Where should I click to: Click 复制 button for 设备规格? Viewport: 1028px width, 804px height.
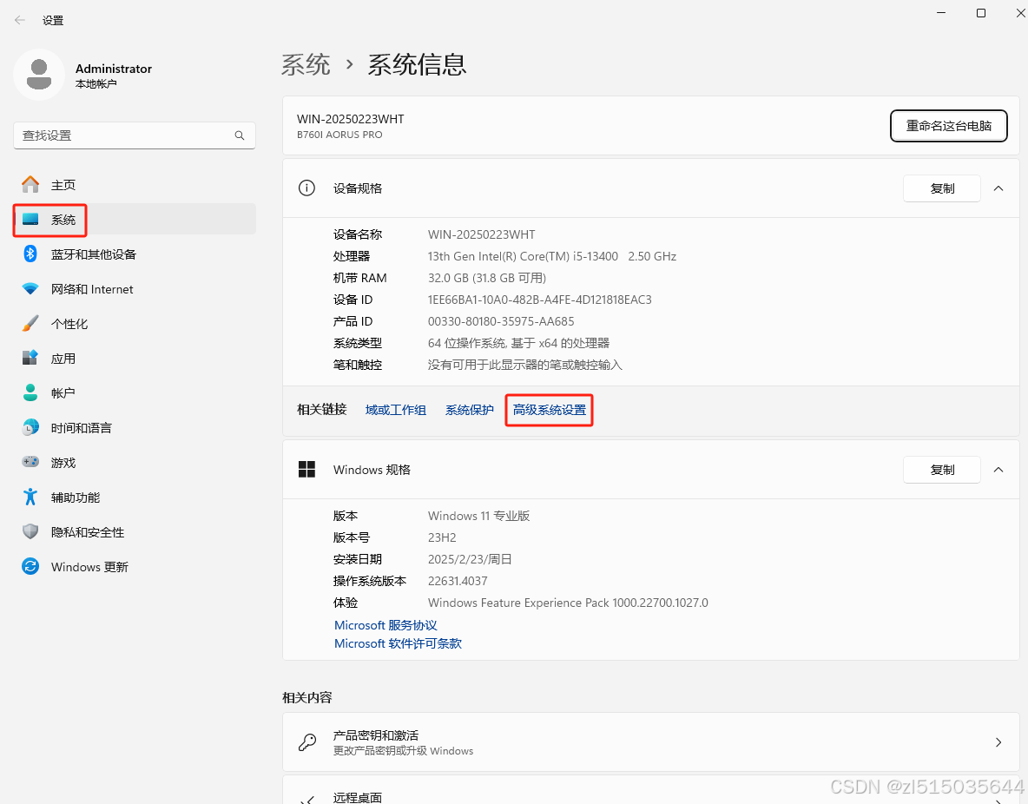tap(942, 189)
